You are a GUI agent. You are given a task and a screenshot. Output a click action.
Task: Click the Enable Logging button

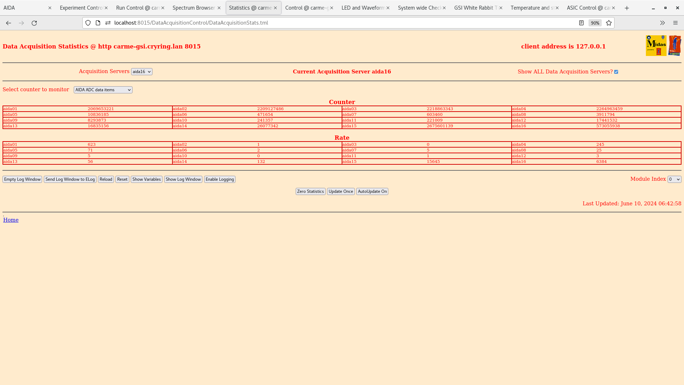tap(220, 179)
